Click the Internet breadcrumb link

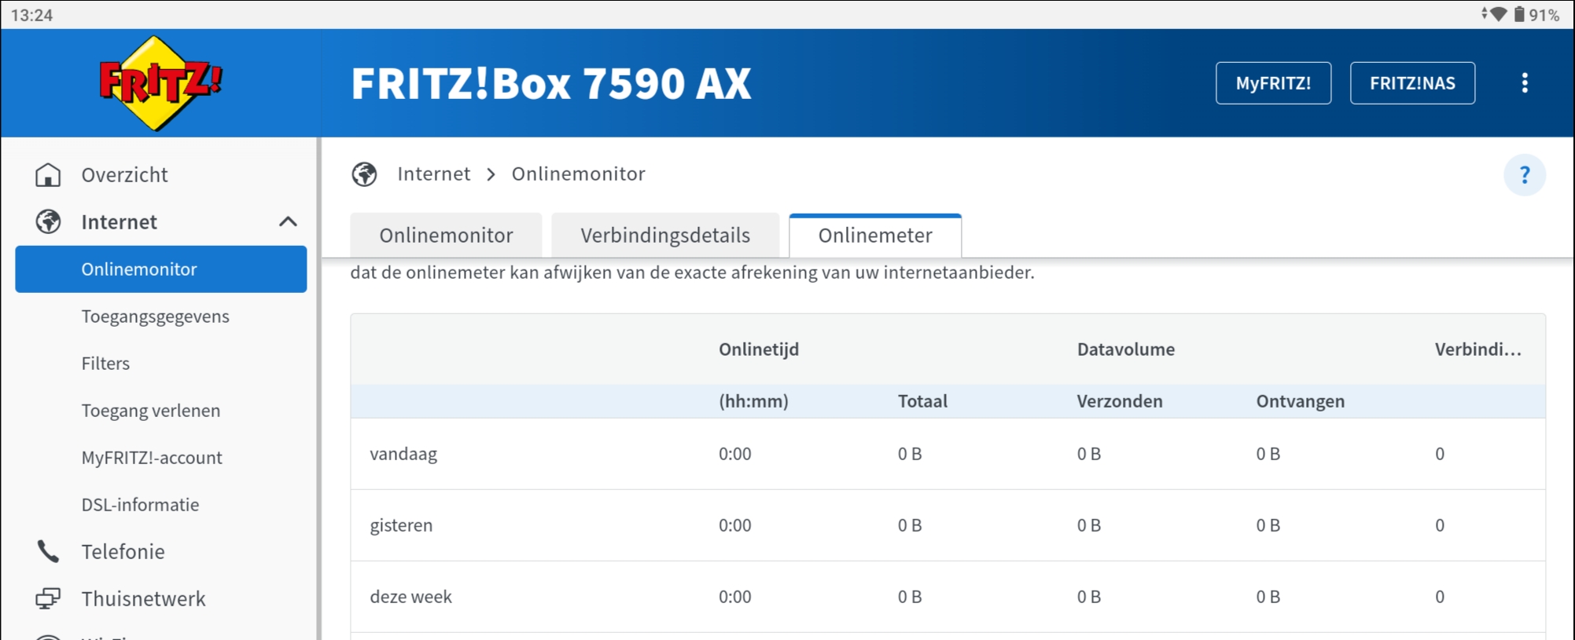point(433,174)
